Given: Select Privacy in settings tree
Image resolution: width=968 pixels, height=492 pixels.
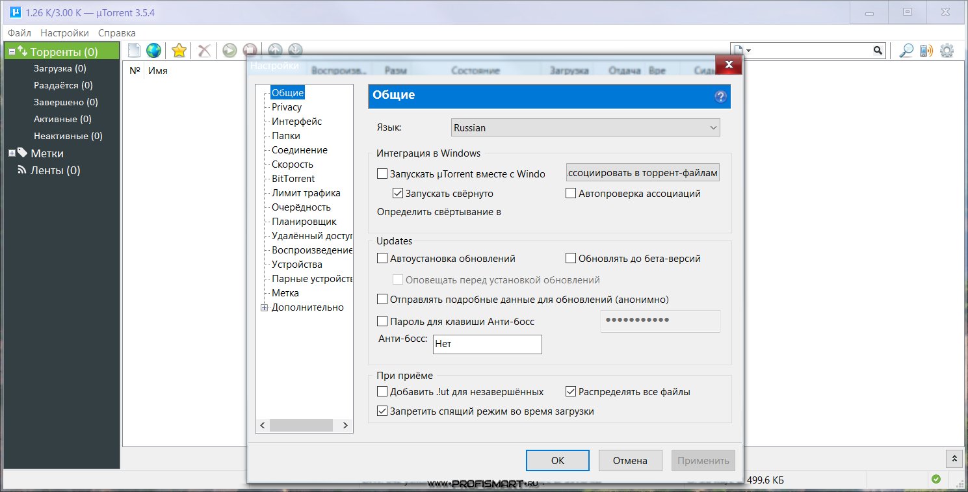Looking at the screenshot, I should pos(287,107).
